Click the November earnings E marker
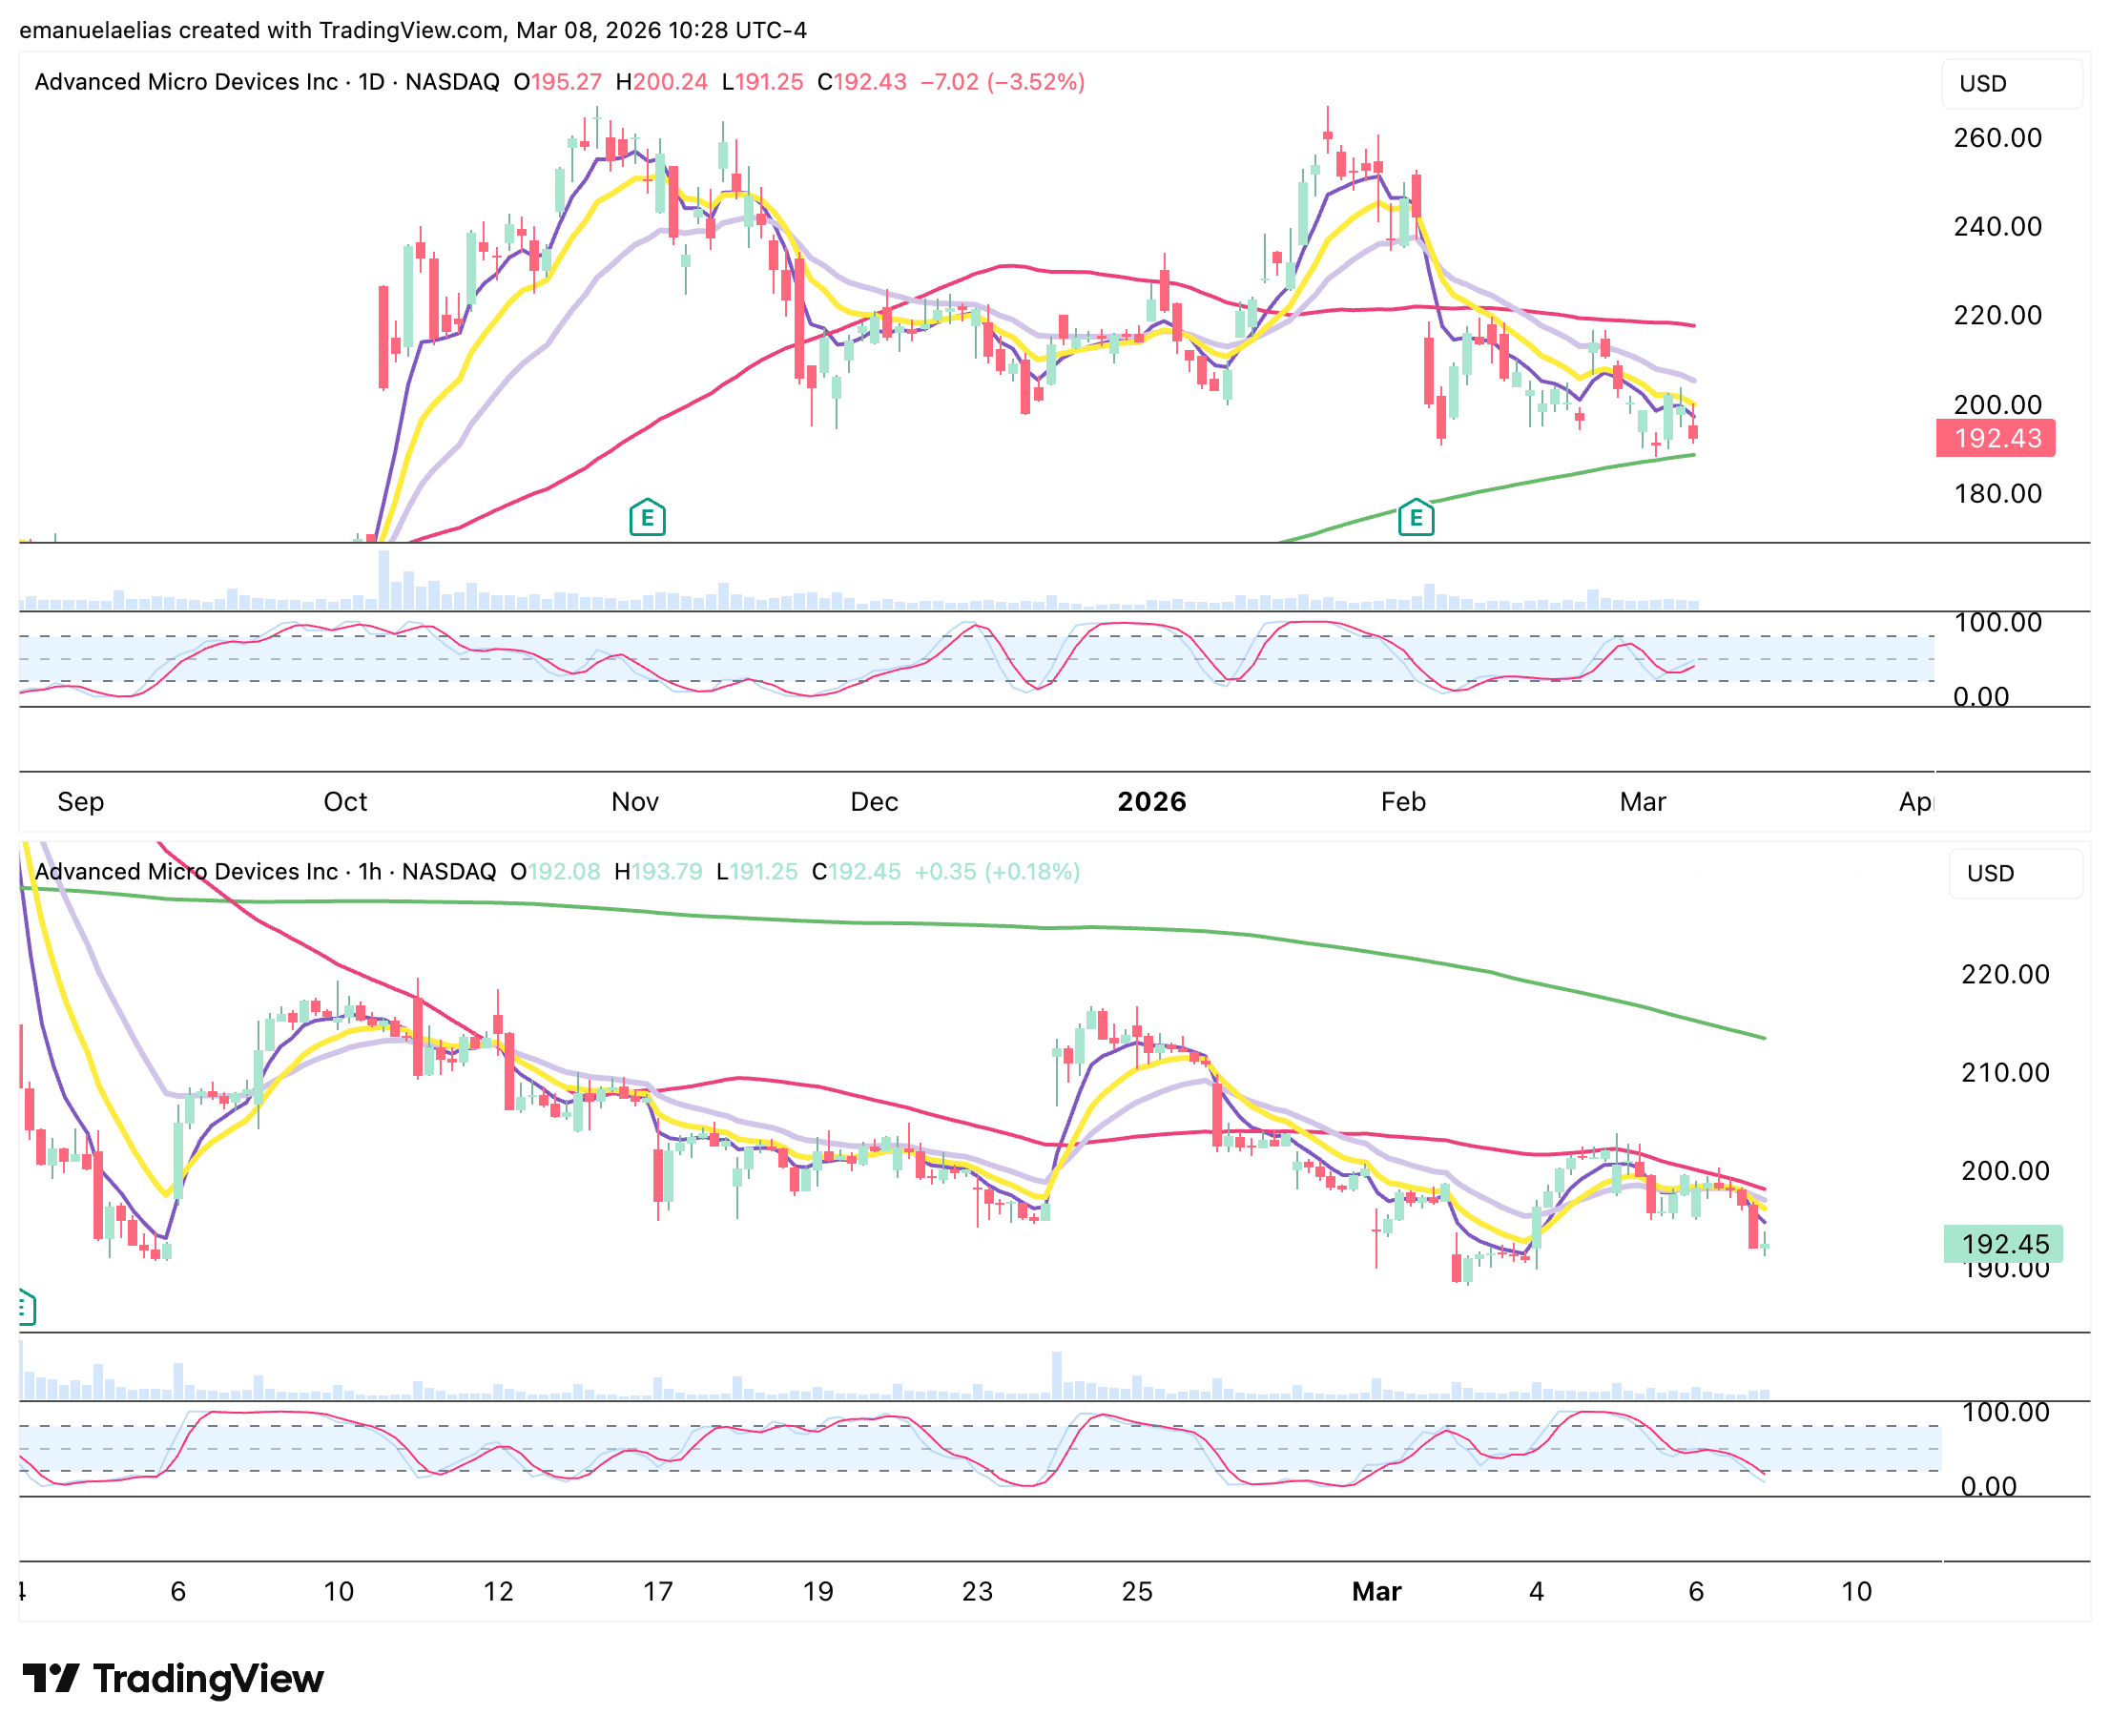This screenshot has width=2110, height=1736. click(647, 518)
